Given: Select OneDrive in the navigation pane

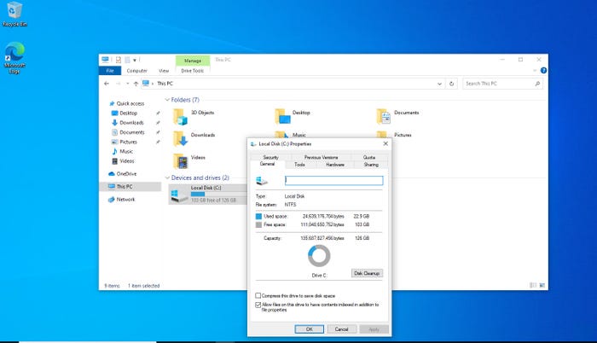Looking at the screenshot, I should point(126,174).
